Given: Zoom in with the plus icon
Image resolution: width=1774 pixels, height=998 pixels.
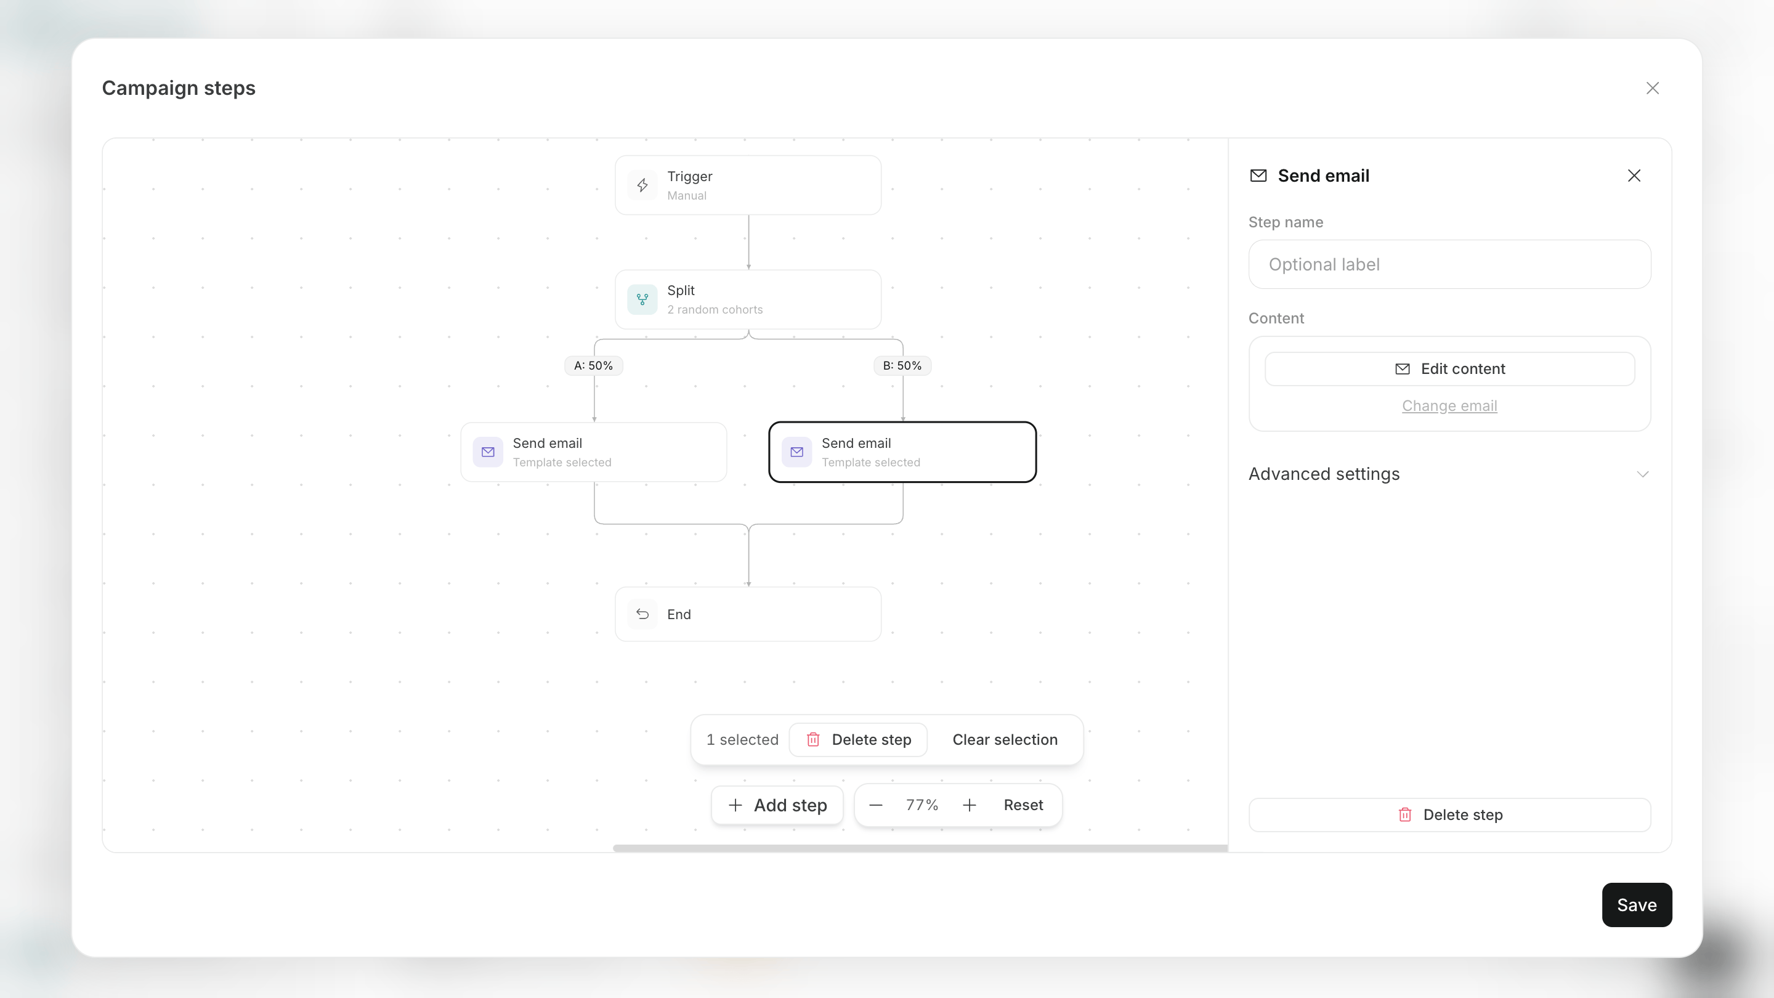Looking at the screenshot, I should tap(969, 805).
